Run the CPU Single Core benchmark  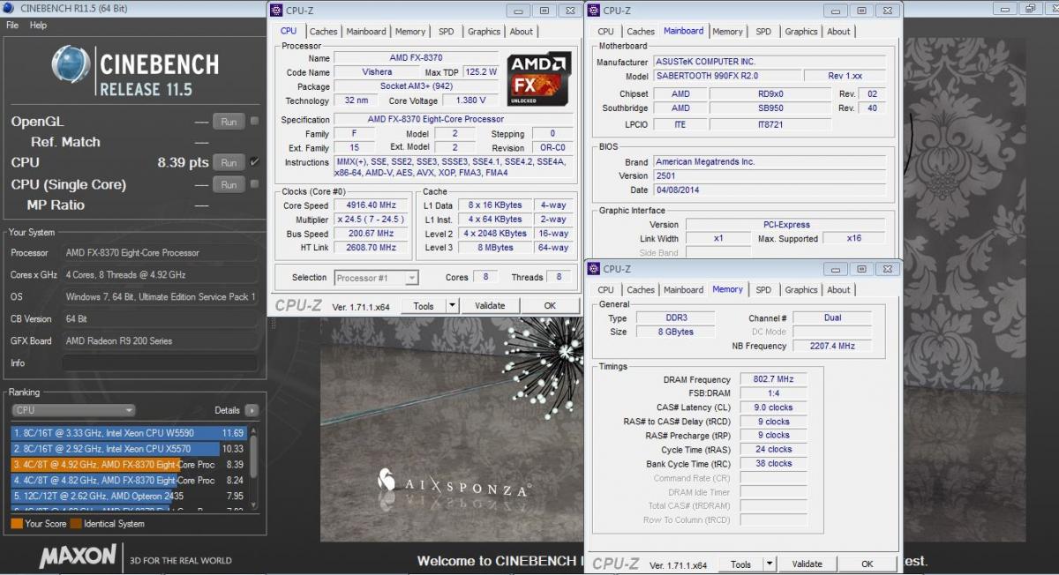pyautogui.click(x=229, y=184)
